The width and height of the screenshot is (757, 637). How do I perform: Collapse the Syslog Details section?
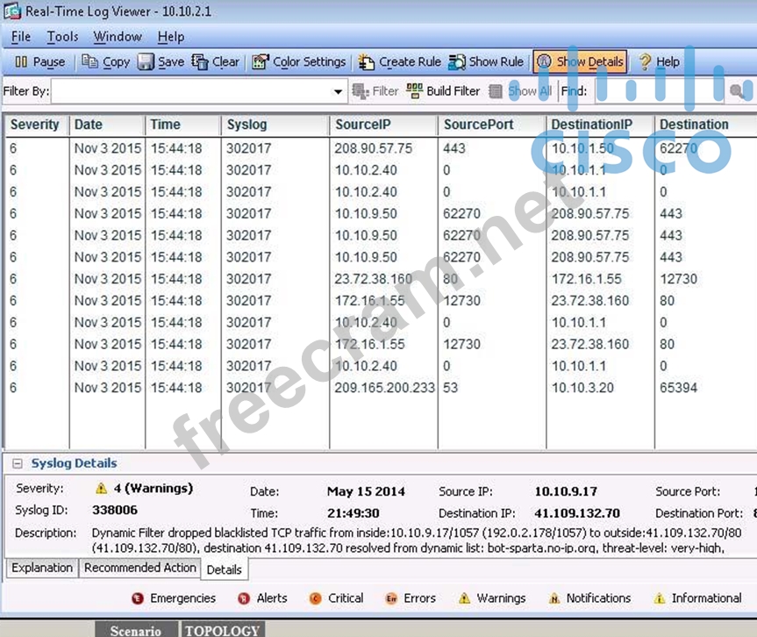tap(18, 464)
